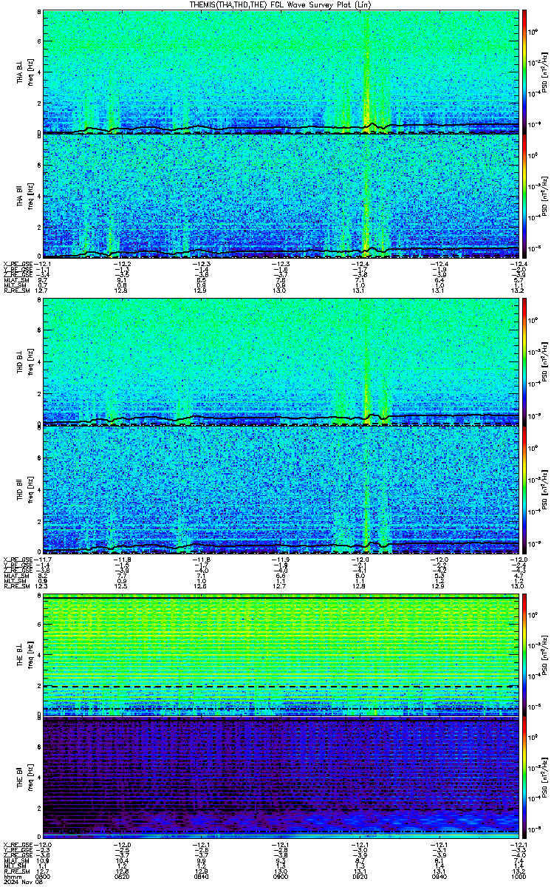Viewport: 554px width, 887px height.
Task: Click the color bar beside THA B-parallel panel
Action: (x=524, y=197)
